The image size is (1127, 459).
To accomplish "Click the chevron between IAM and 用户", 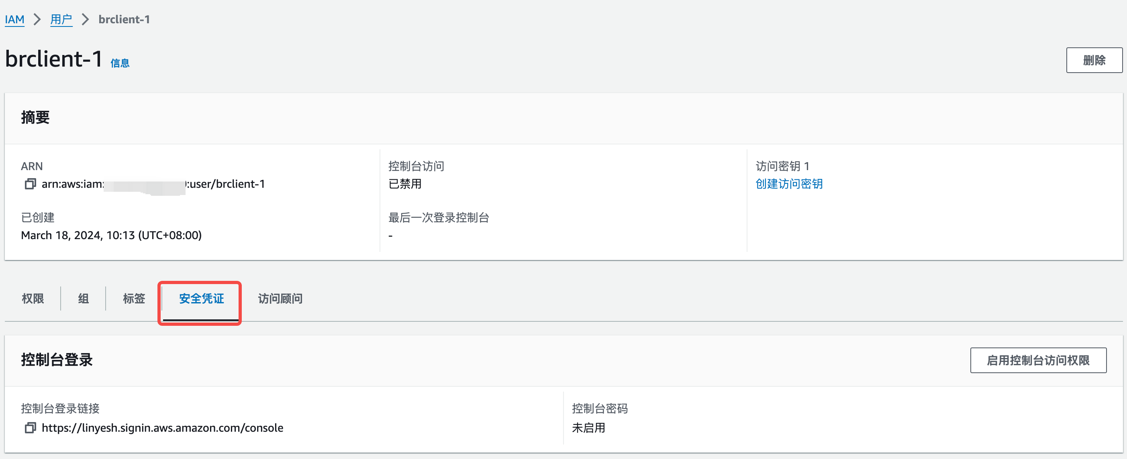I will pyautogui.click(x=38, y=19).
